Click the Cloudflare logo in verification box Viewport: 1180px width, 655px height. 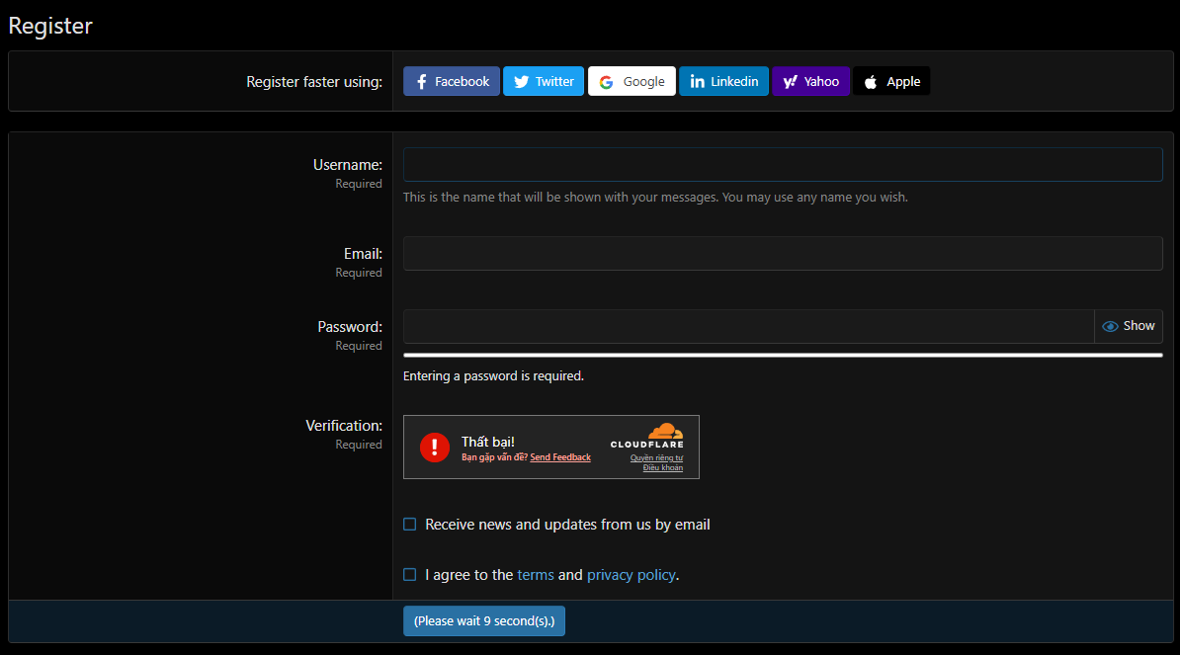tap(647, 436)
